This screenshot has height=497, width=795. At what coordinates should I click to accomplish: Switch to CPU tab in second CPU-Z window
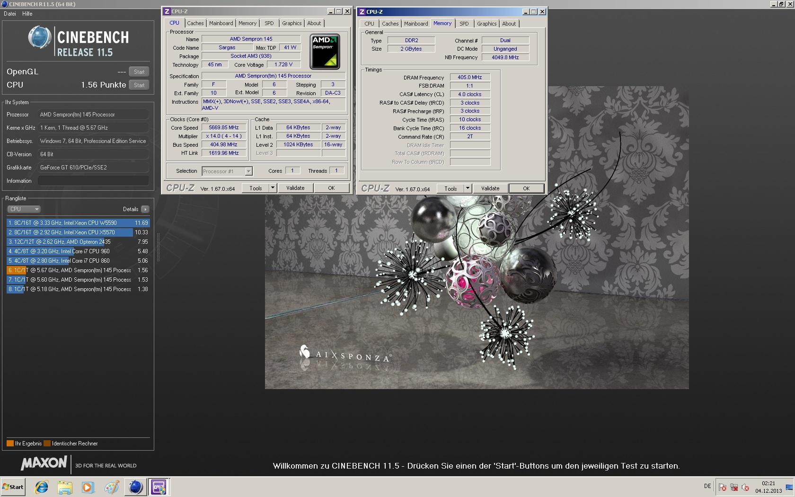(370, 24)
